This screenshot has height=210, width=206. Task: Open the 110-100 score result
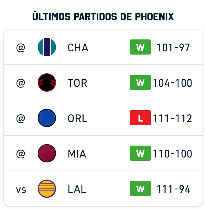(x=173, y=154)
